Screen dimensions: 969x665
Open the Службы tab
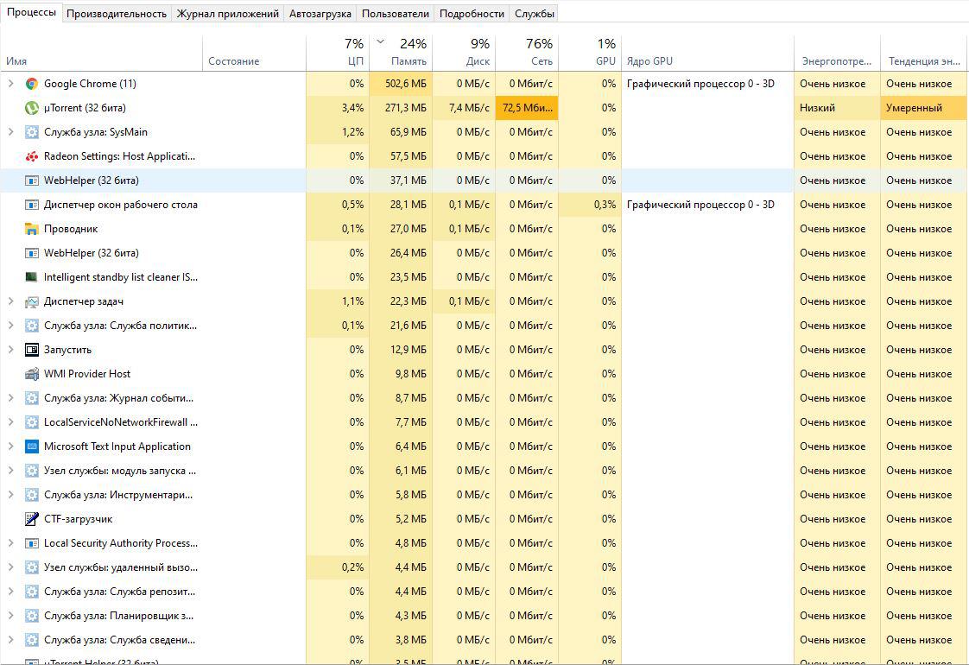click(535, 14)
